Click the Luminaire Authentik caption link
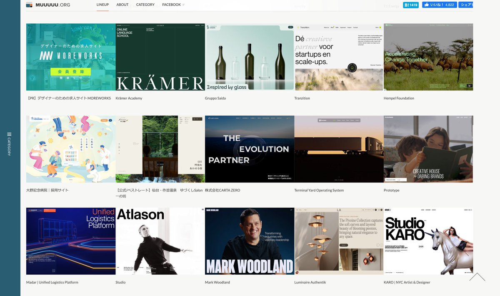The height and width of the screenshot is (296, 500). (x=310, y=282)
